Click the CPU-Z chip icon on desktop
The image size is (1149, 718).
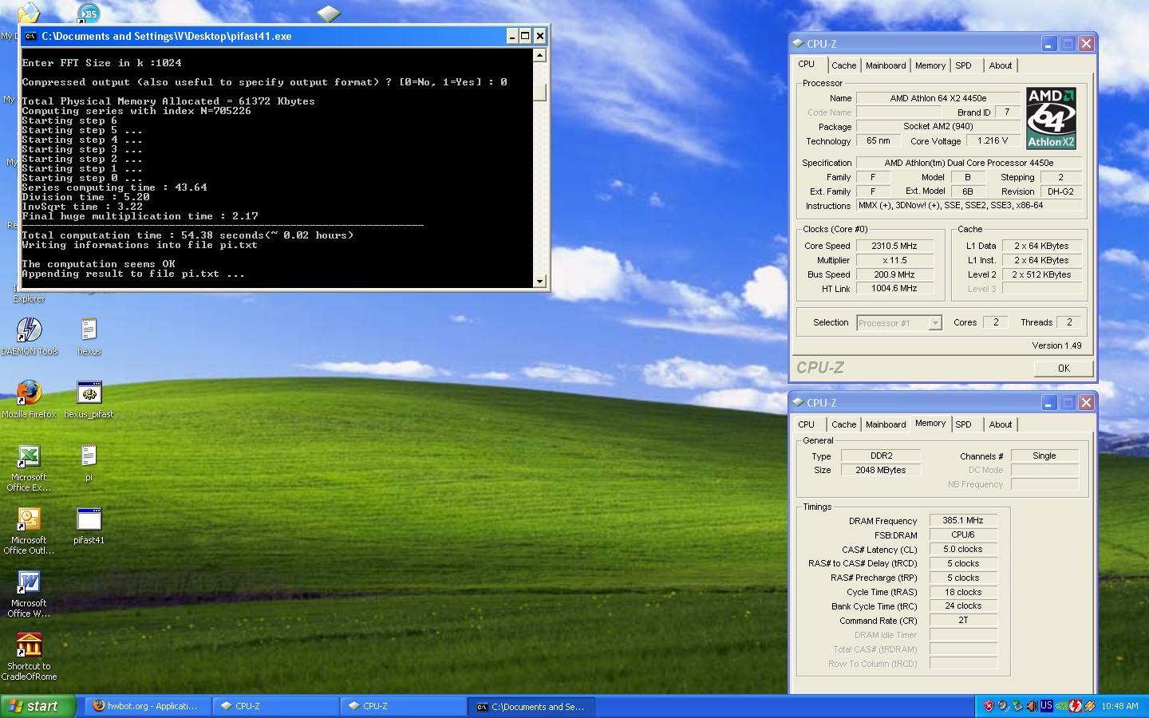point(329,13)
